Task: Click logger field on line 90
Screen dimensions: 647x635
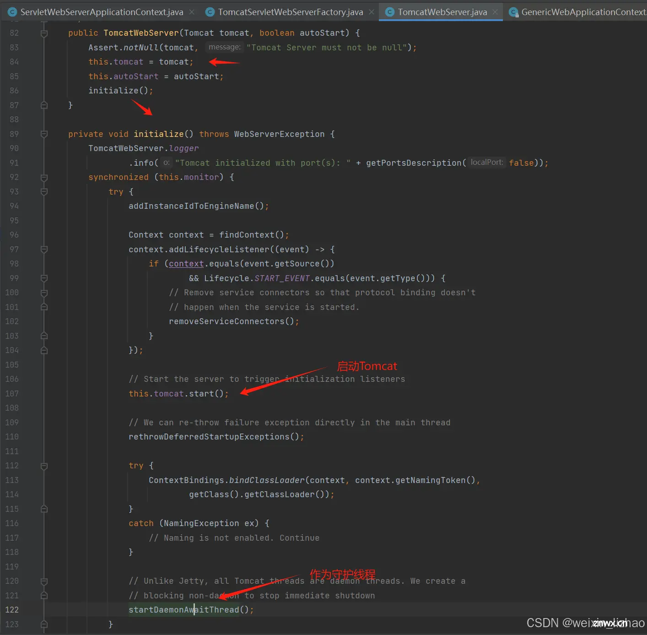Action: (x=184, y=148)
